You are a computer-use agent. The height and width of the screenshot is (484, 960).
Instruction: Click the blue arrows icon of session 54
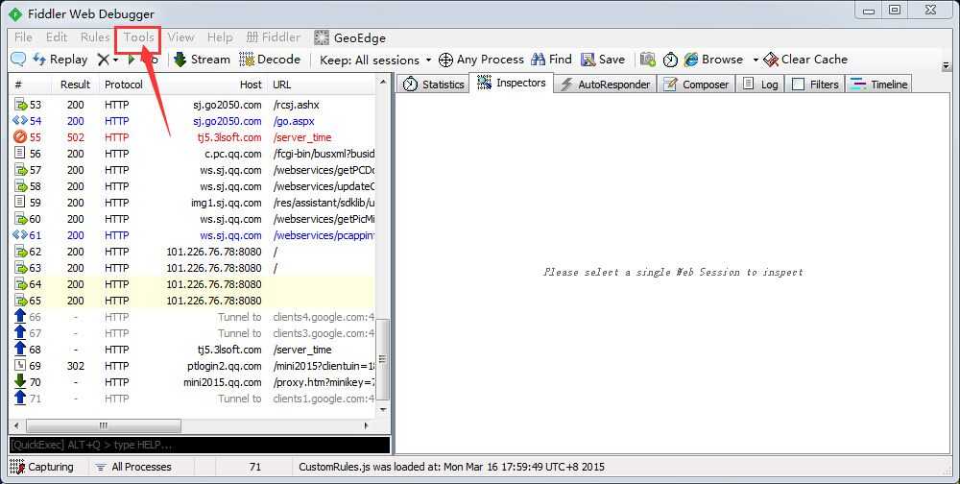(20, 121)
